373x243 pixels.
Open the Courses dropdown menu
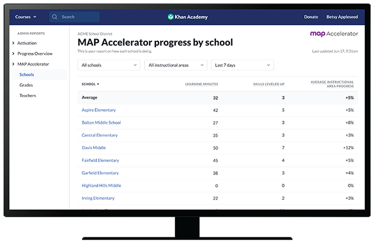point(26,17)
